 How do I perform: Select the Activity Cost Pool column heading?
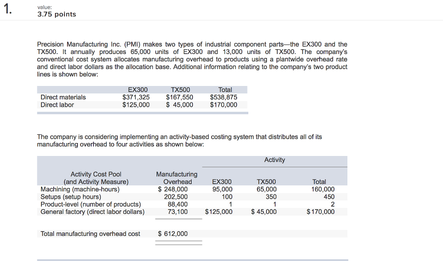pos(96,174)
